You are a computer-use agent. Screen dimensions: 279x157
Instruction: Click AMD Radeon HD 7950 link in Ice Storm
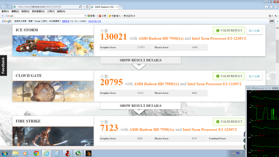[x=161, y=38]
